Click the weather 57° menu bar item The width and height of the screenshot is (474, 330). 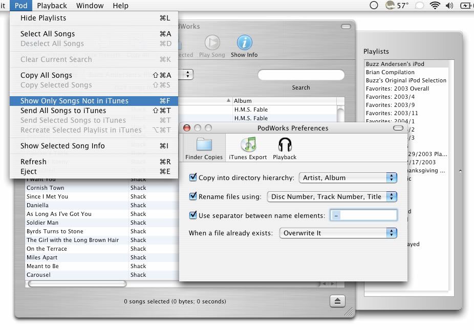397,6
